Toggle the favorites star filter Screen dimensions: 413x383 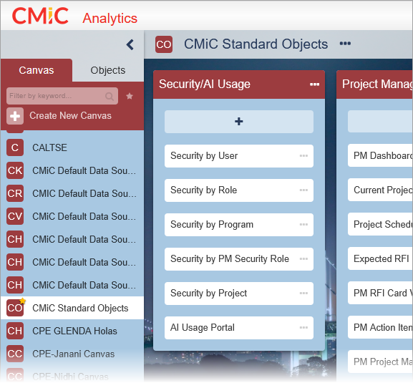pyautogui.click(x=130, y=96)
